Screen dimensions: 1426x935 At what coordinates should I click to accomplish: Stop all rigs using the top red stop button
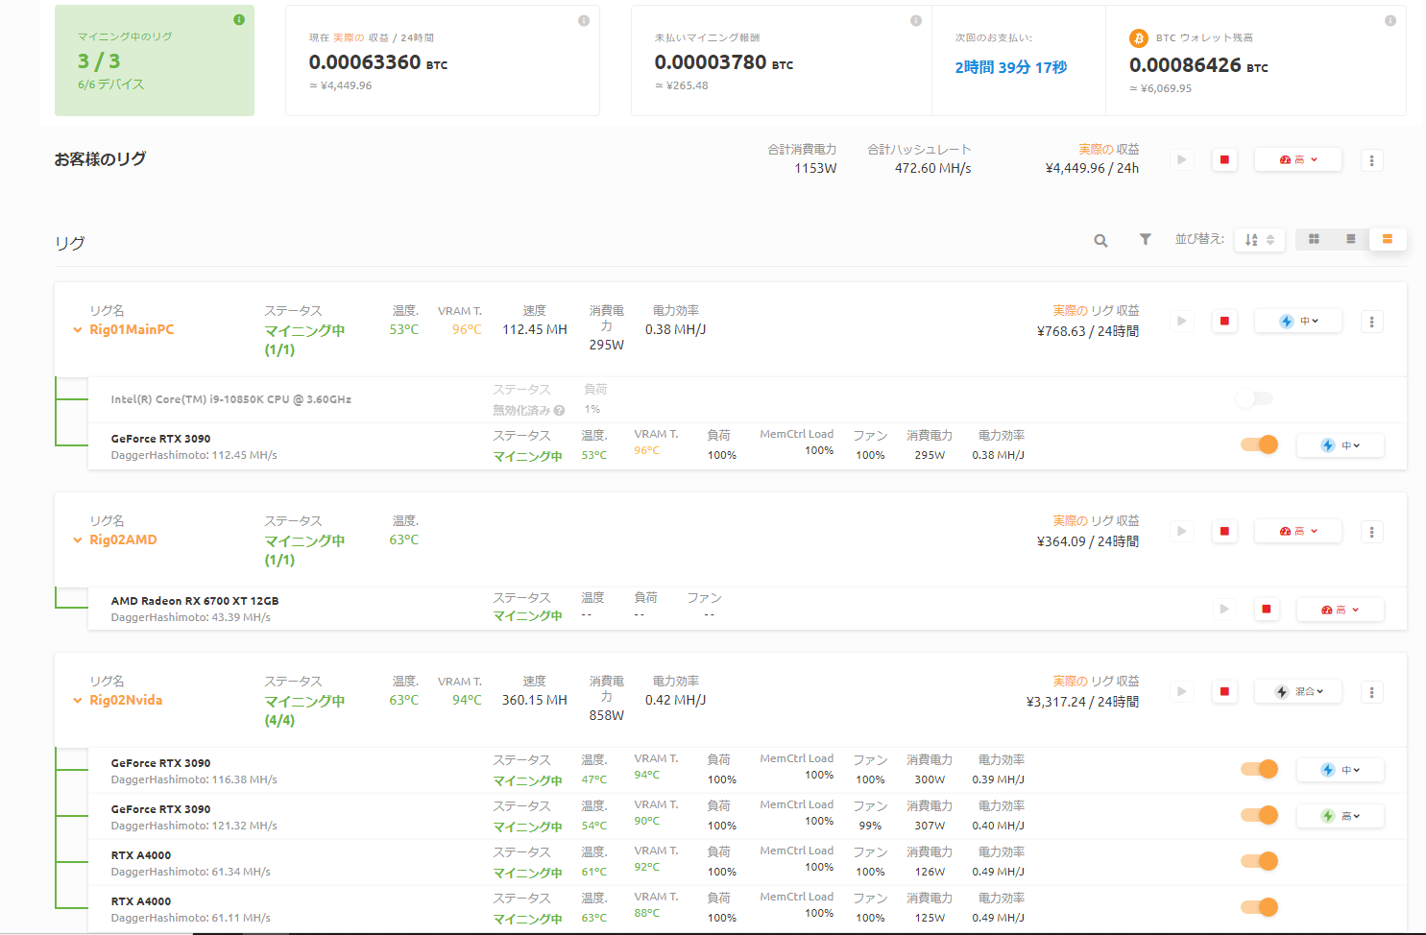pos(1224,160)
